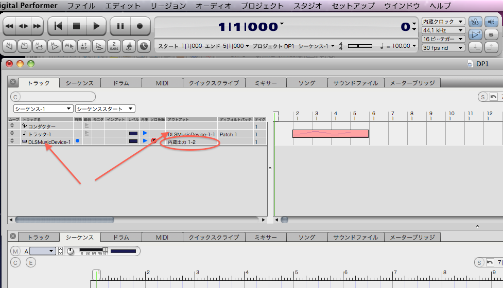Switch to upper シーケンス tab
The height and width of the screenshot is (288, 503).
point(80,83)
